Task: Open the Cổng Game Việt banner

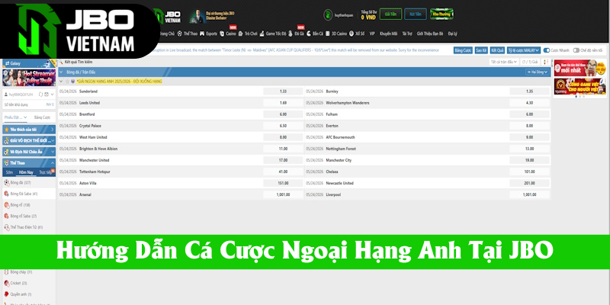Action: pyautogui.click(x=579, y=86)
